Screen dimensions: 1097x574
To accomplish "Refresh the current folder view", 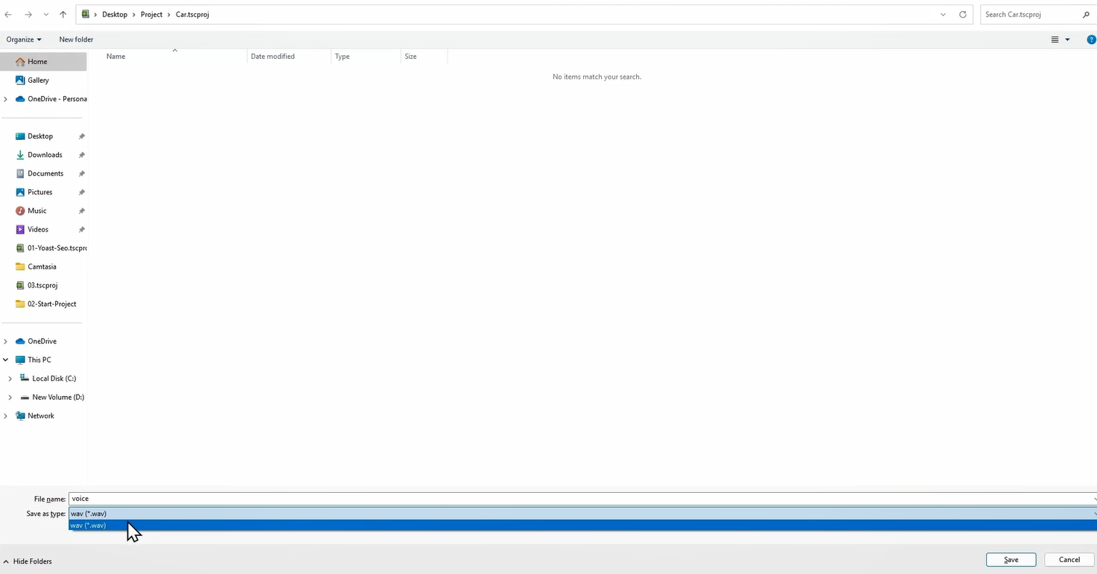I will point(963,14).
